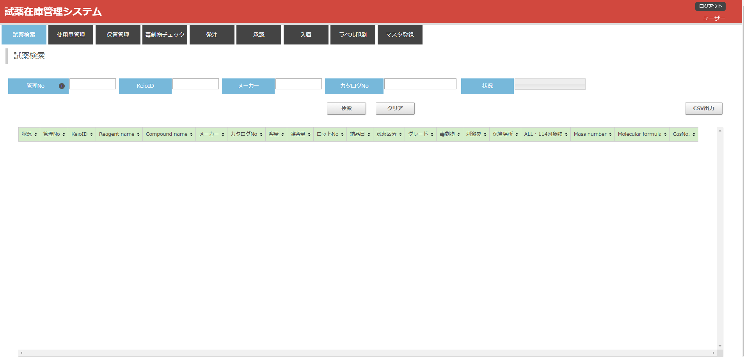Image resolution: width=744 pixels, height=357 pixels.
Task: Open the マスタ登録 tab
Action: 400,35
